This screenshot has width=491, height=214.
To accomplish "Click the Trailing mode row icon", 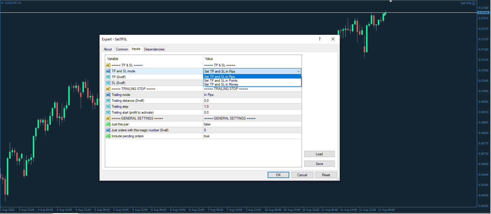I will tap(108, 95).
